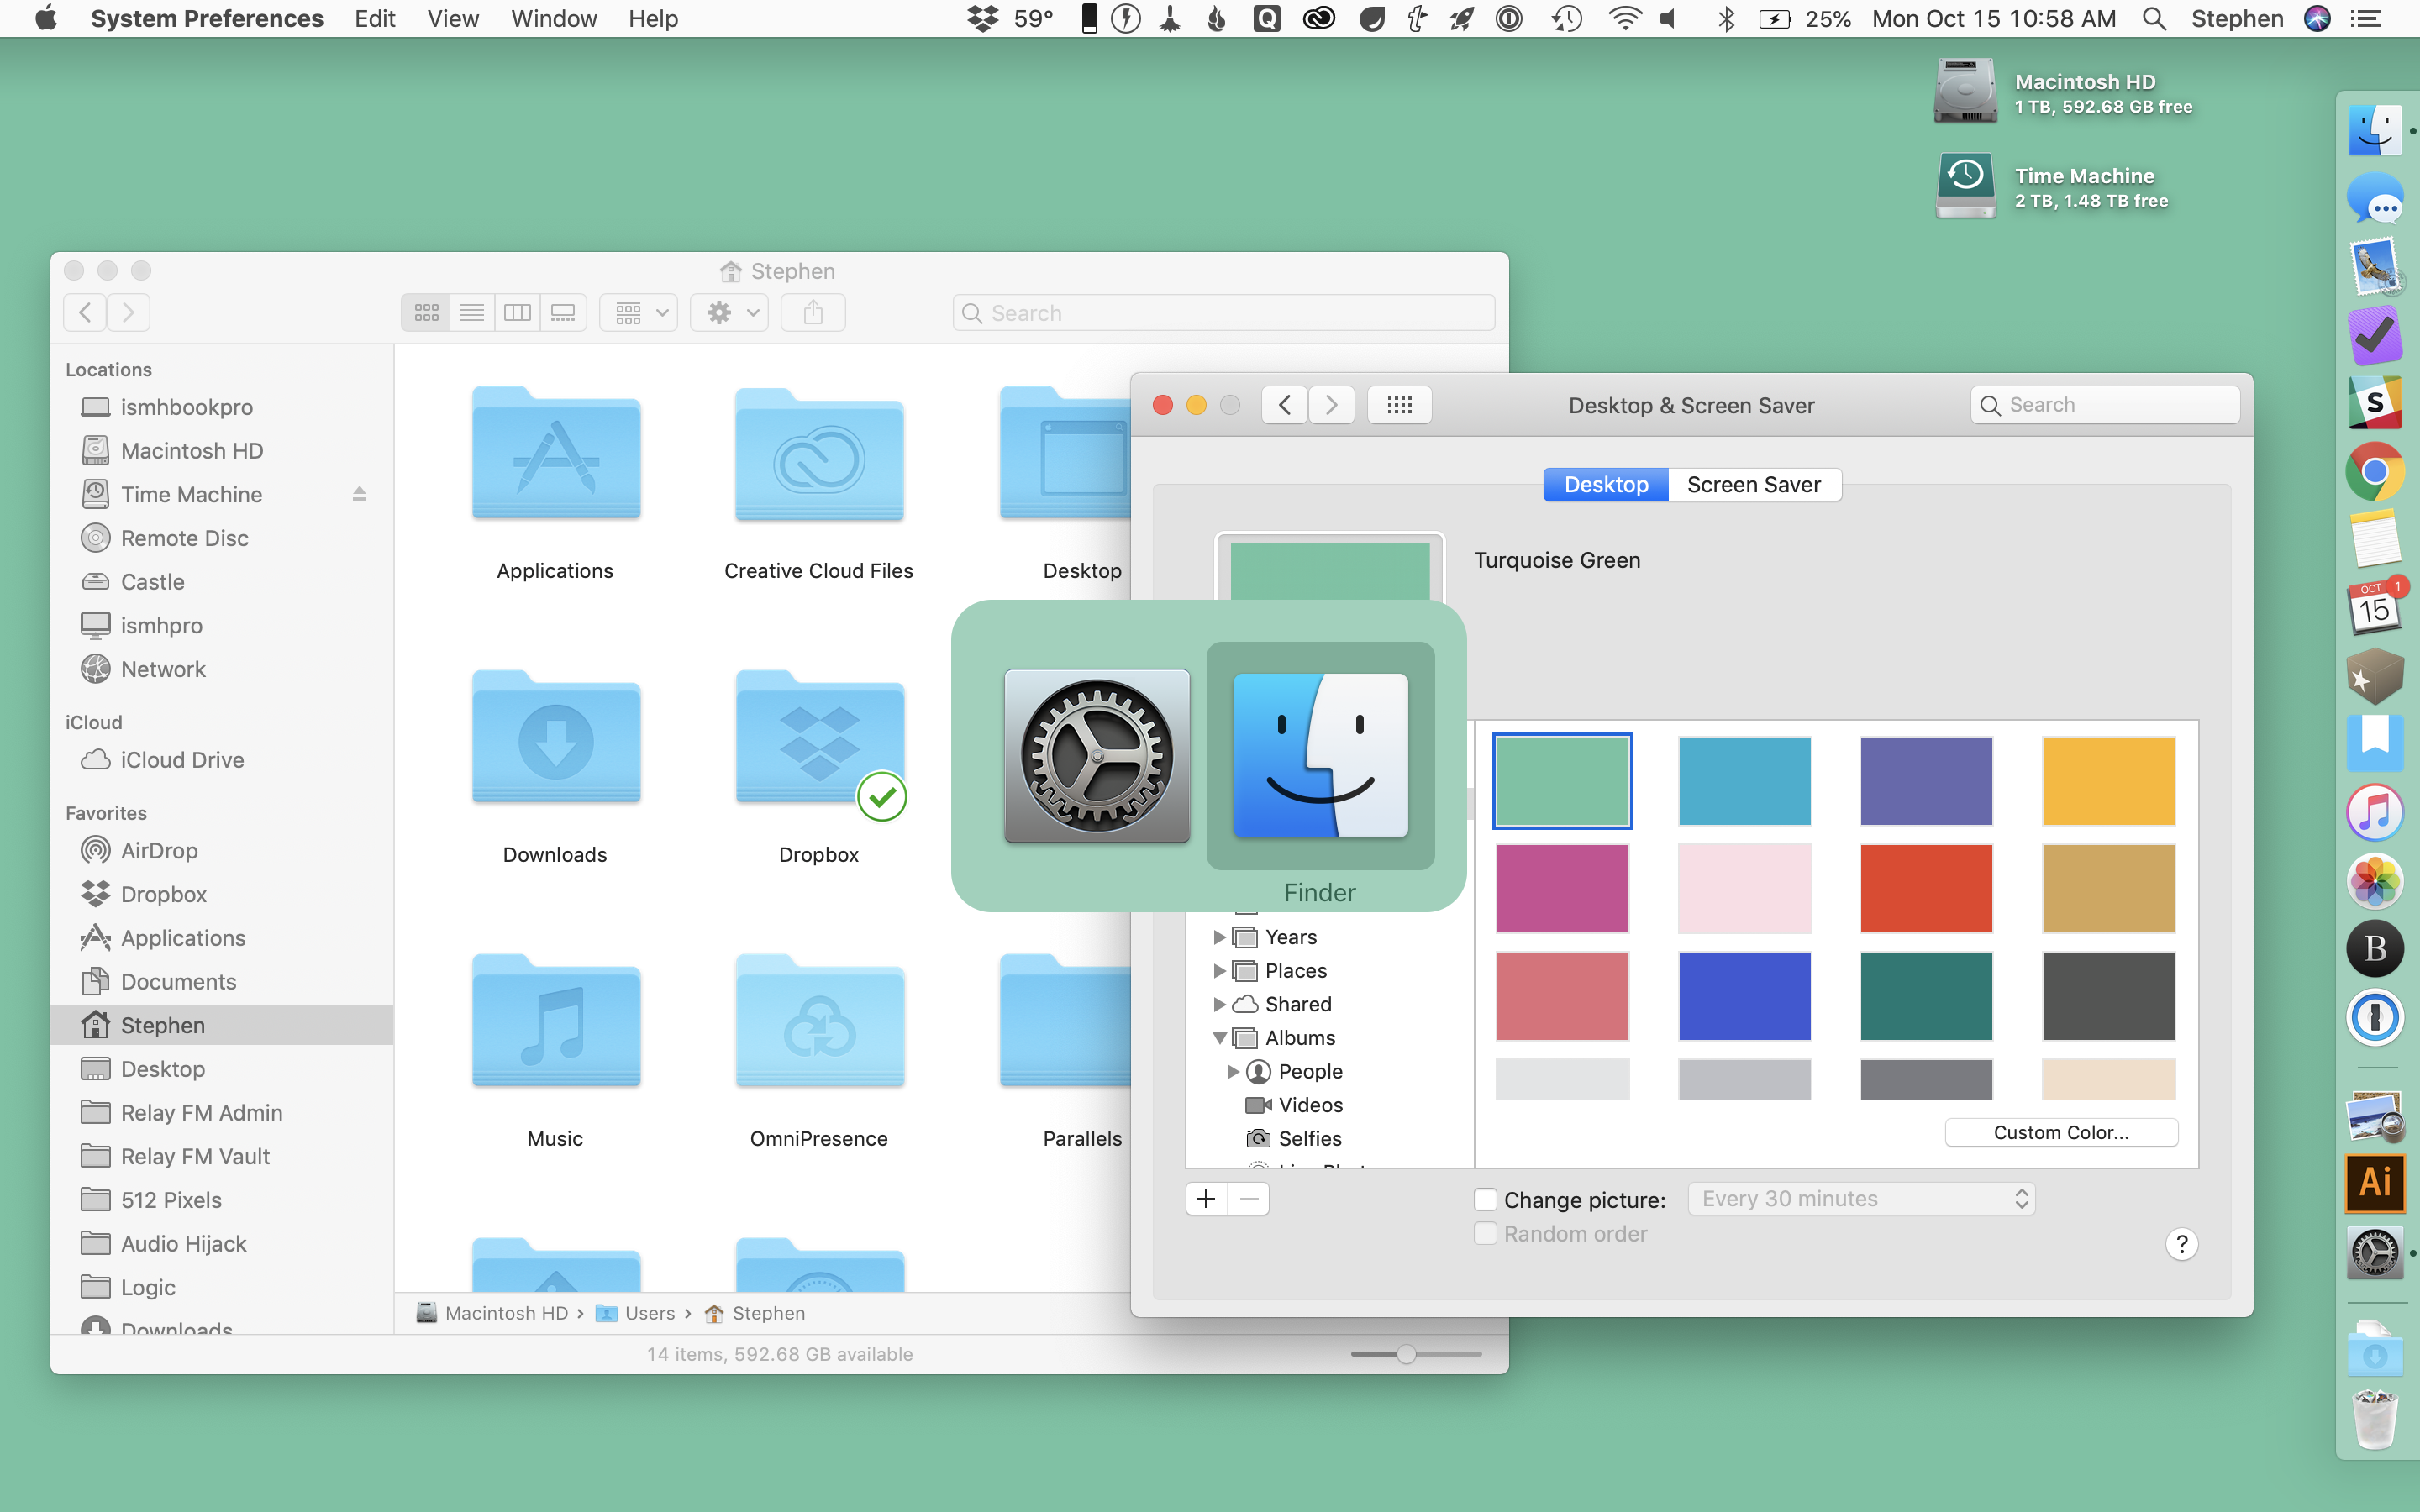The width and height of the screenshot is (2420, 1512).
Task: Pick the red-orange color swatch
Action: 1926,888
